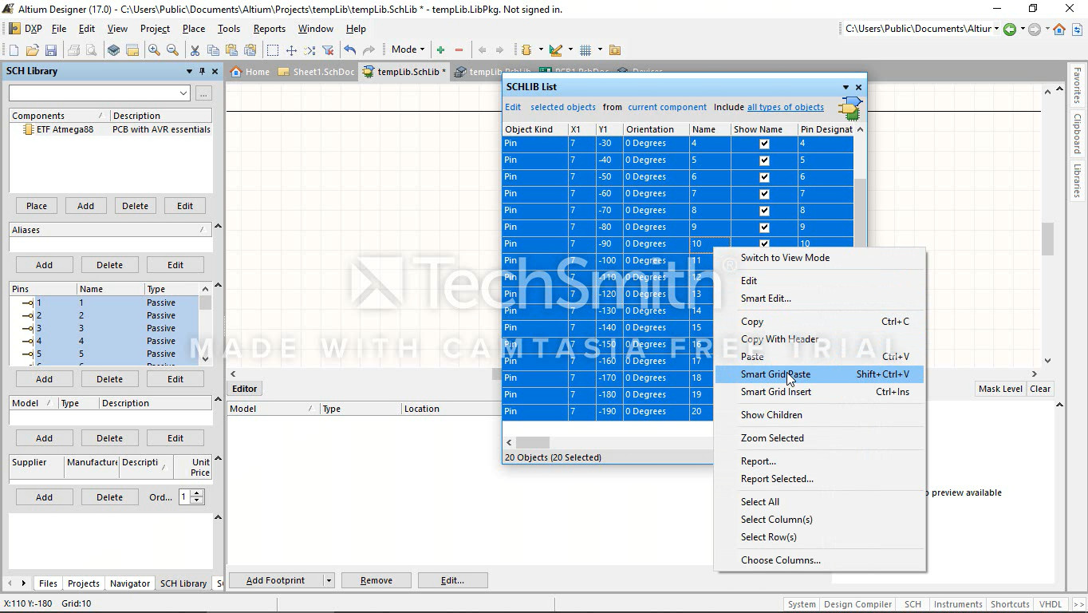The width and height of the screenshot is (1088, 613).
Task: Open the Add Footprint dropdown arrow
Action: 328,580
